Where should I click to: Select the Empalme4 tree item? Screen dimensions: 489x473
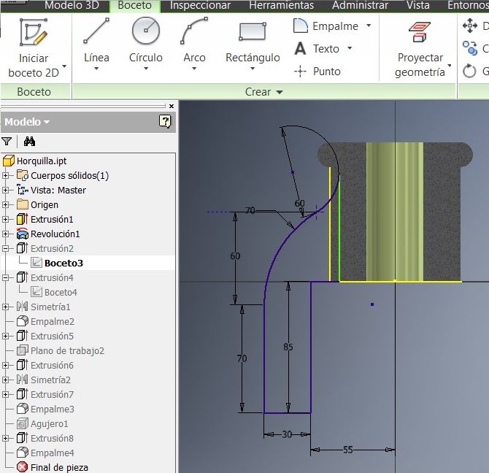[52, 453]
